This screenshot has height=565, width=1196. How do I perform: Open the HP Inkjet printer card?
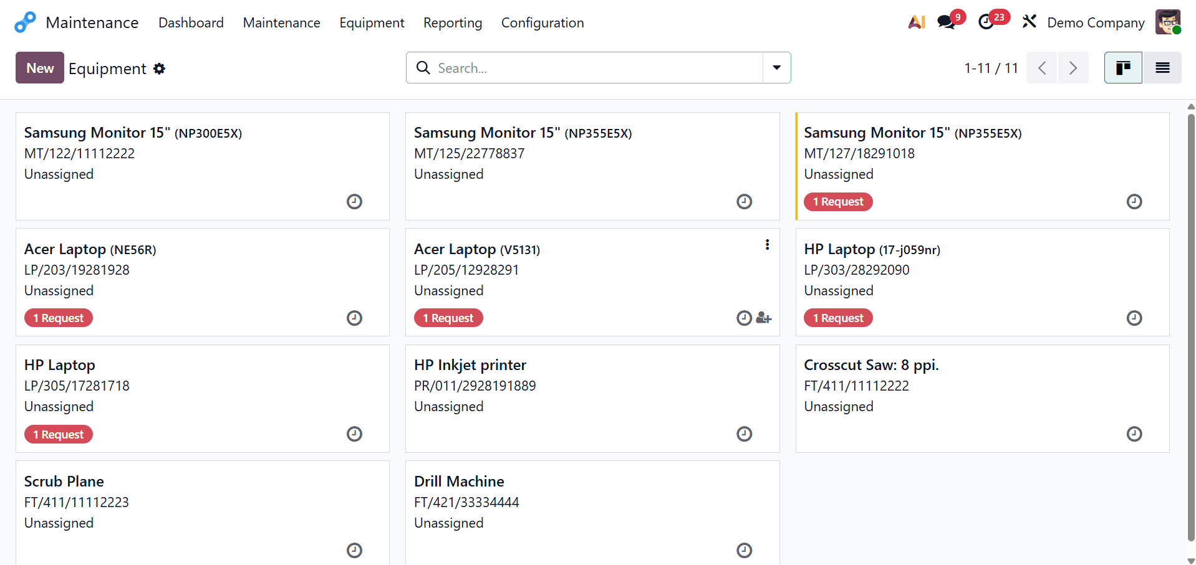(x=592, y=399)
